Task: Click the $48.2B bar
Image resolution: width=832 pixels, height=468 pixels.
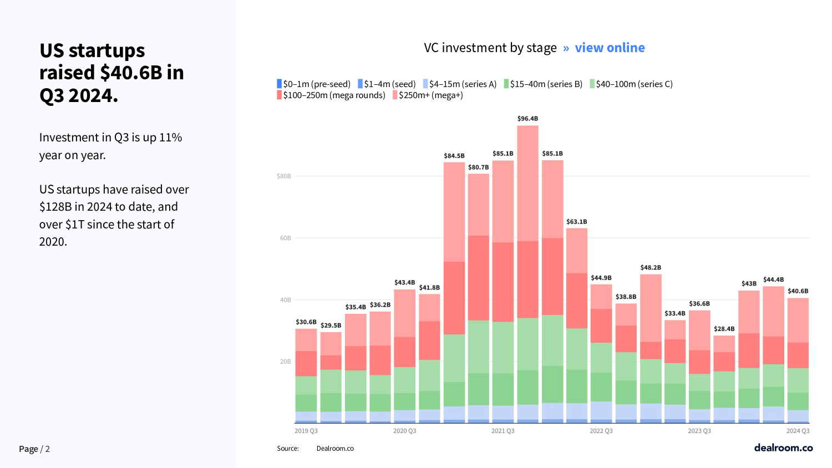Action: point(651,349)
